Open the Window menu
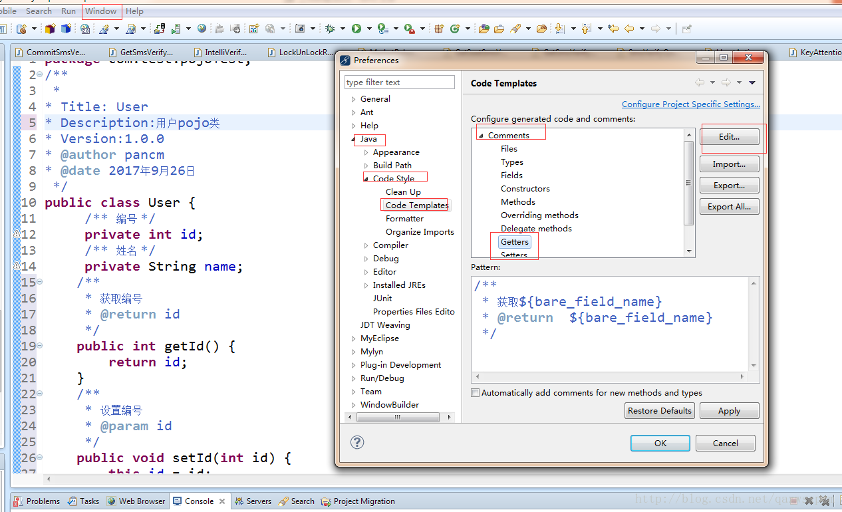This screenshot has height=512, width=842. pos(101,11)
